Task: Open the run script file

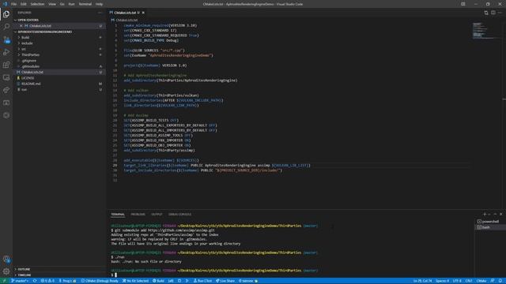Action: point(59,89)
